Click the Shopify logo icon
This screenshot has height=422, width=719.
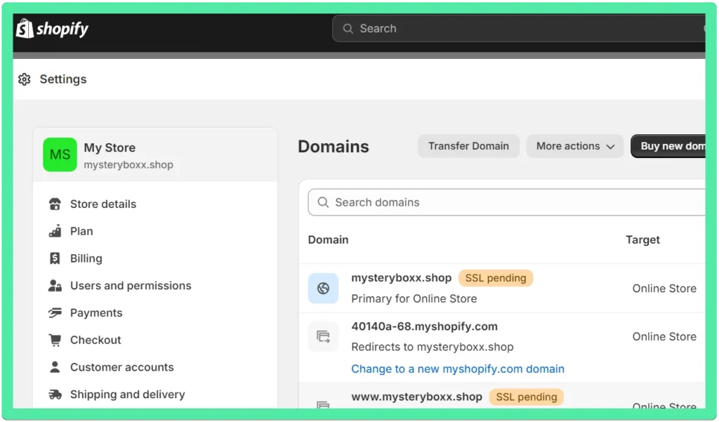25,29
